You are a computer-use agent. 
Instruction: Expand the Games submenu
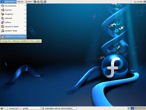[13, 10]
